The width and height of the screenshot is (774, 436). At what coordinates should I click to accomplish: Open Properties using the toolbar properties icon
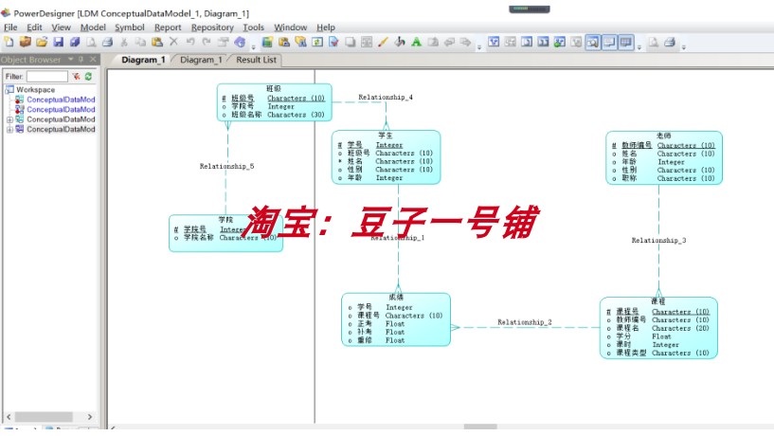pos(224,42)
